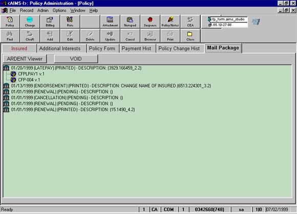
Task: Collapse the 01/20/1999 LATEPAY package node
Action: (6, 68)
